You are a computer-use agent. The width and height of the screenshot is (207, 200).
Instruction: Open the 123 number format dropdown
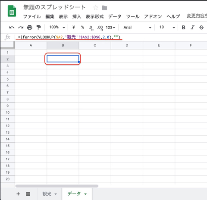coord(110,27)
